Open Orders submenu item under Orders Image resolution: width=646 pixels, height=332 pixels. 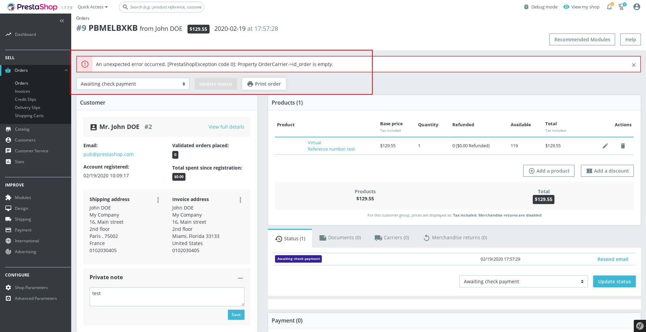coord(21,83)
